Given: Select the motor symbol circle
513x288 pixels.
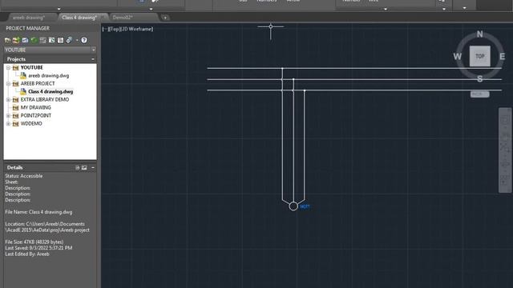Looking at the screenshot, I should [293, 206].
